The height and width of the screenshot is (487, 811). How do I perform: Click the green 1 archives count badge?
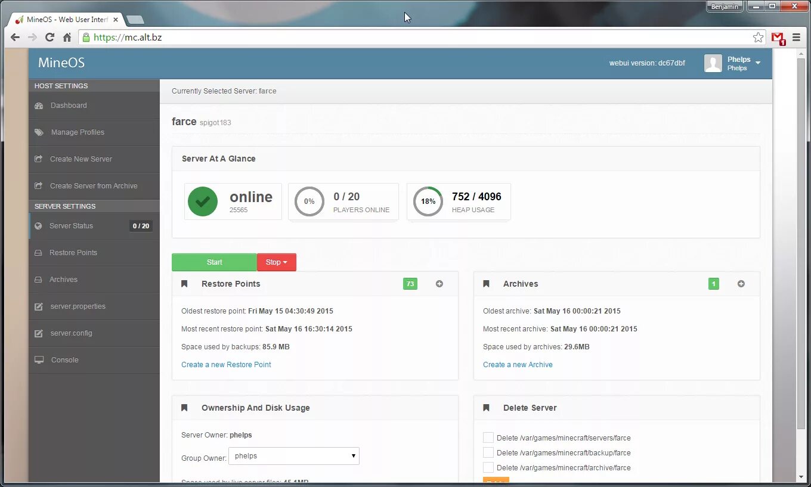(x=714, y=284)
